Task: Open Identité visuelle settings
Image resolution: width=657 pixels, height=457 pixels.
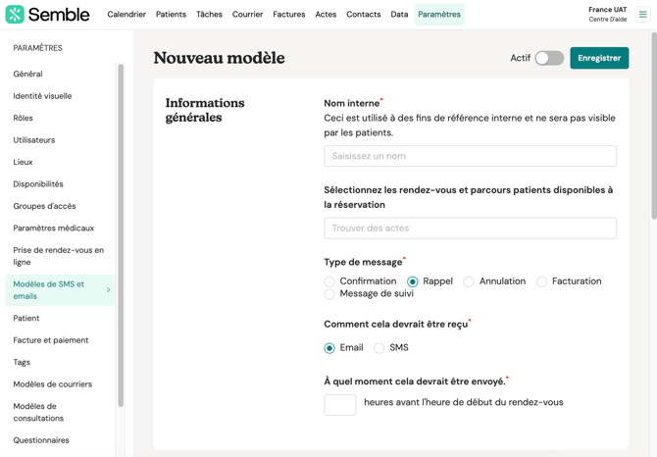Action: (x=42, y=96)
